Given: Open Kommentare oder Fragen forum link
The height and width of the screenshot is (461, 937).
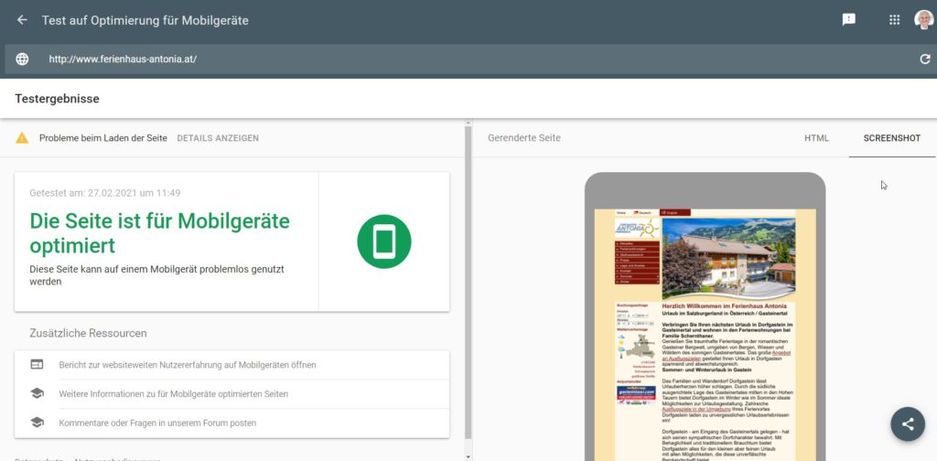Looking at the screenshot, I should click(x=157, y=423).
